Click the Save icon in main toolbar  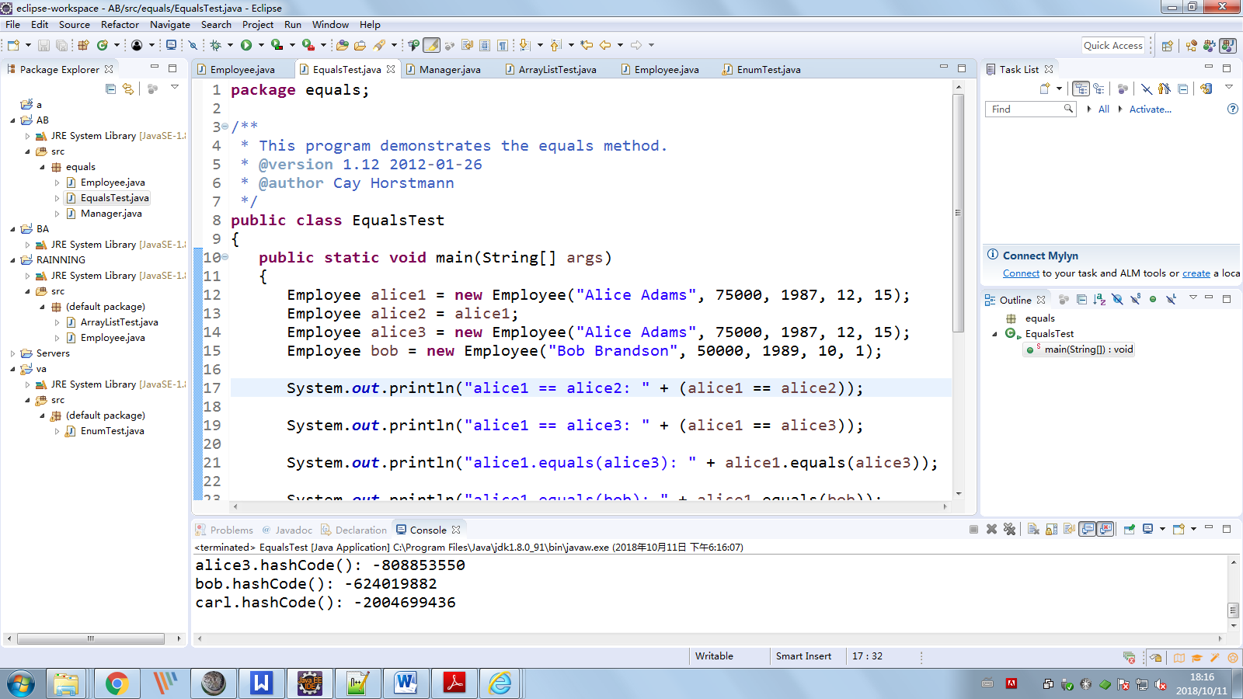click(44, 45)
